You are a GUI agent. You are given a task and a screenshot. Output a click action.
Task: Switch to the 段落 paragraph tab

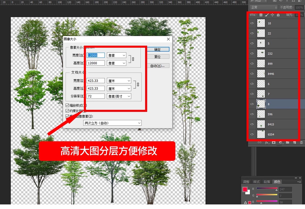click(267, 182)
